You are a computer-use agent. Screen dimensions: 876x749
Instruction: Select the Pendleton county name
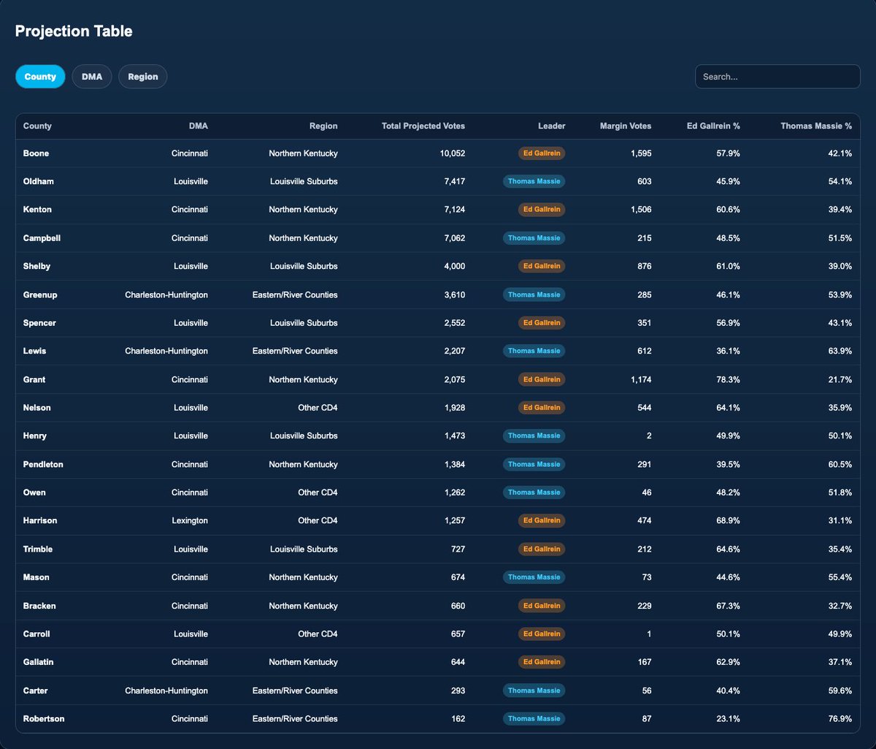(43, 464)
